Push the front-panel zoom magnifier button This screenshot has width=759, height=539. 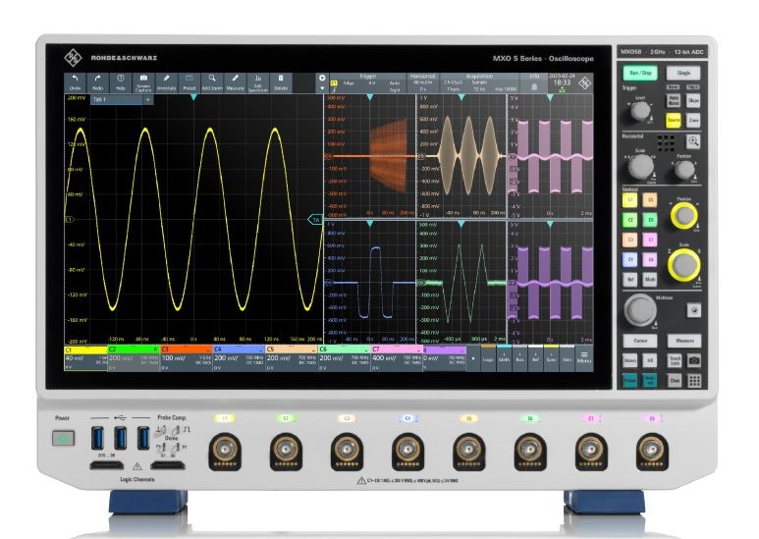[x=693, y=141]
